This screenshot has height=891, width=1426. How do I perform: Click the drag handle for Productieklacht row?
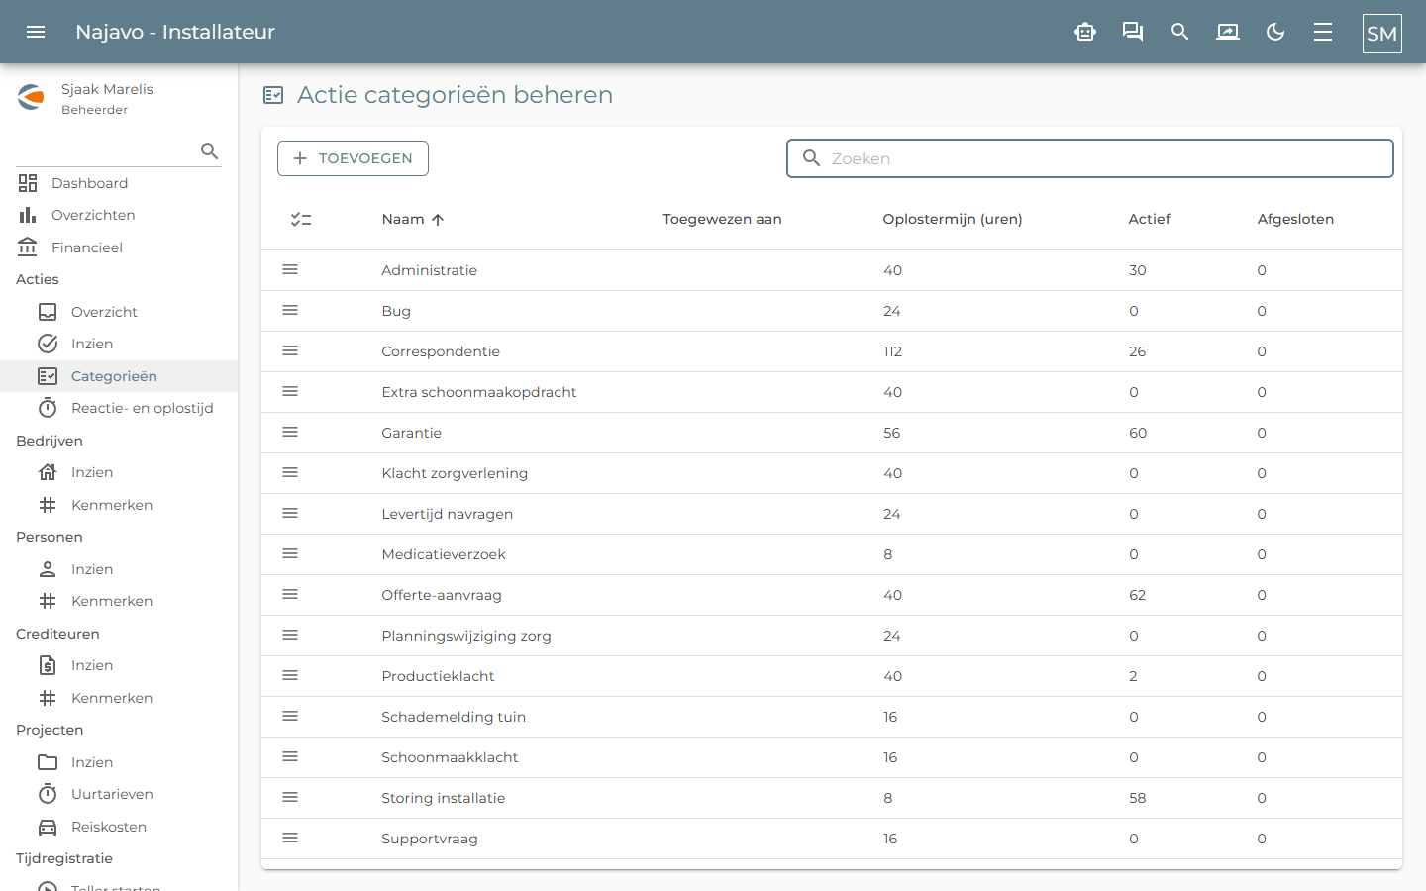point(290,675)
